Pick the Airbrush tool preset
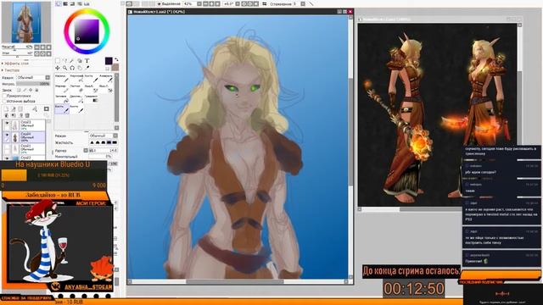This screenshot has height=305, width=543. click(x=76, y=78)
